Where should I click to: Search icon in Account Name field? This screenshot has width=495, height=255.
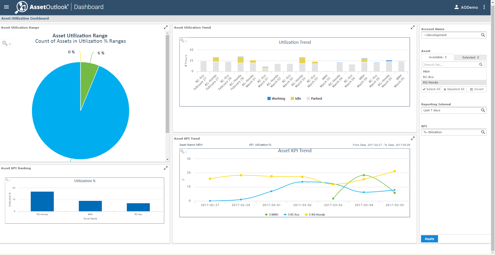pyautogui.click(x=483, y=35)
